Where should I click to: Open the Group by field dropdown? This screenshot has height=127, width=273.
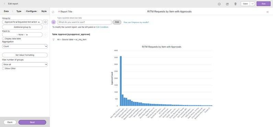(22, 22)
